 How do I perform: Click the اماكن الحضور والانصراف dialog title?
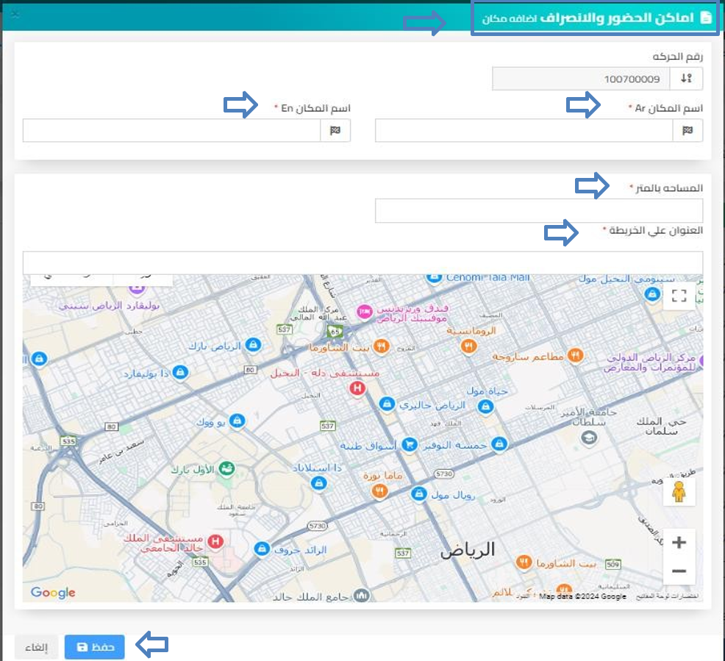617,18
